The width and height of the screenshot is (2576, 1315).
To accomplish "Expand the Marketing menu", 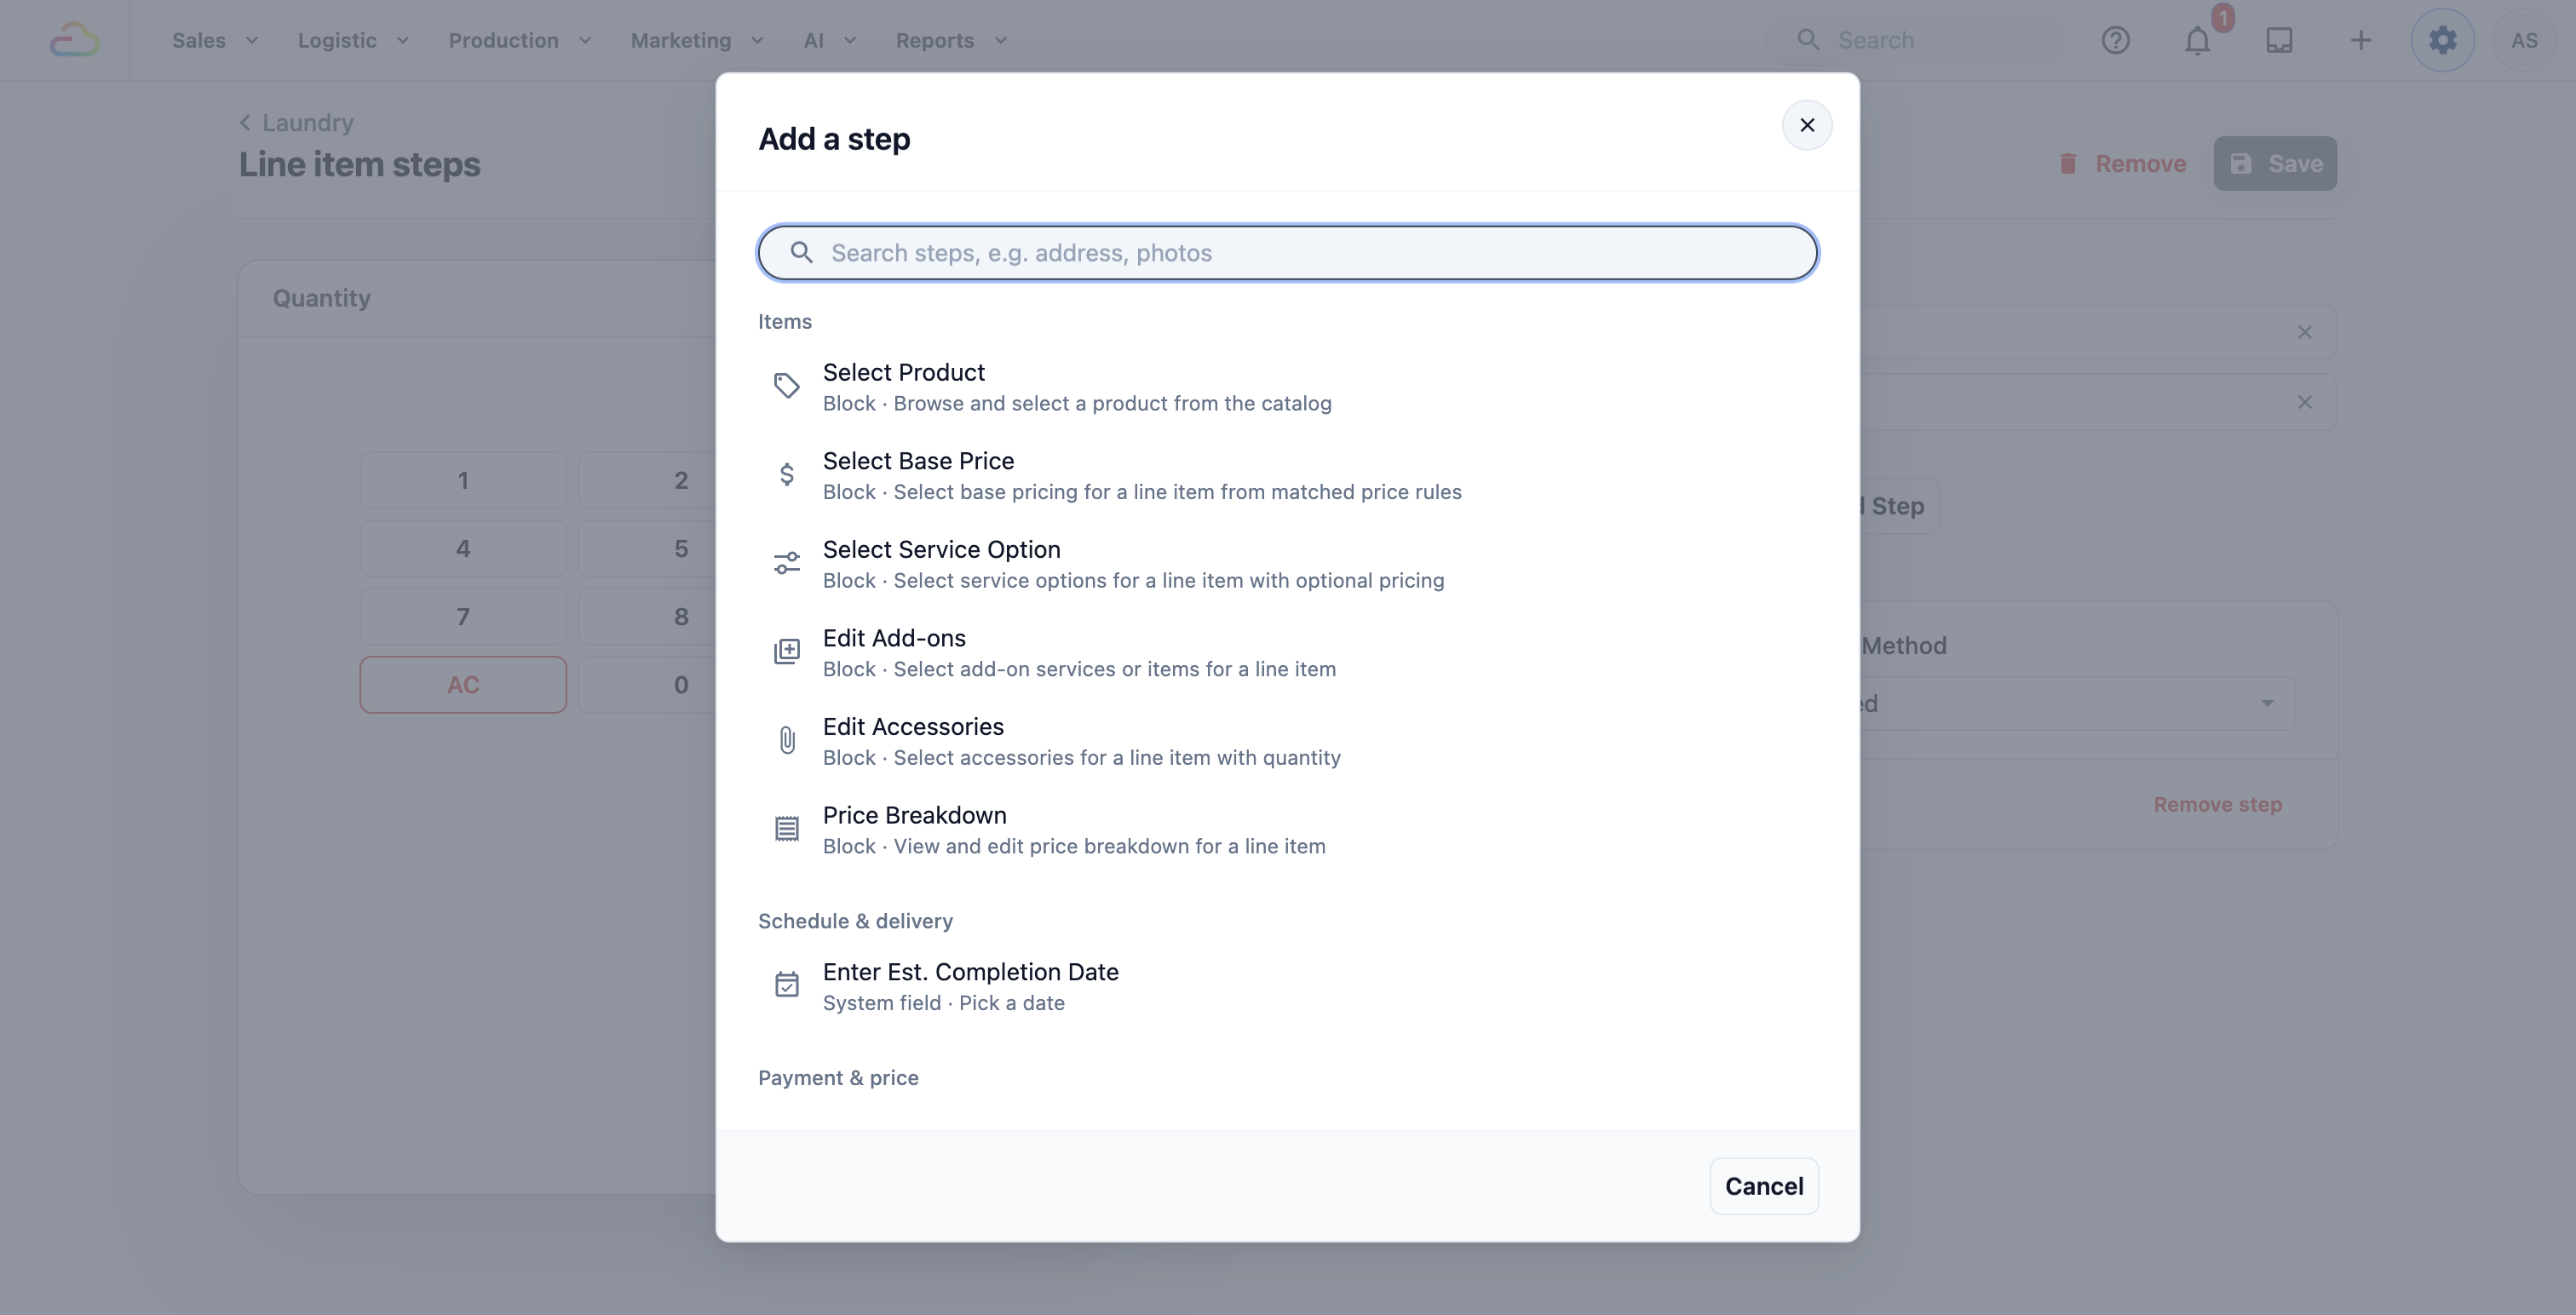I will coord(697,40).
